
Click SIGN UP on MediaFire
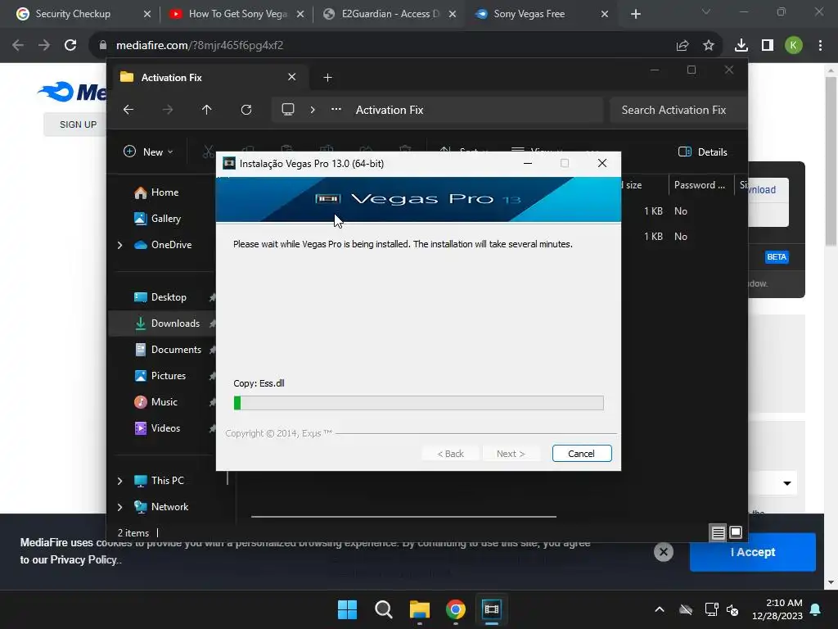(78, 124)
